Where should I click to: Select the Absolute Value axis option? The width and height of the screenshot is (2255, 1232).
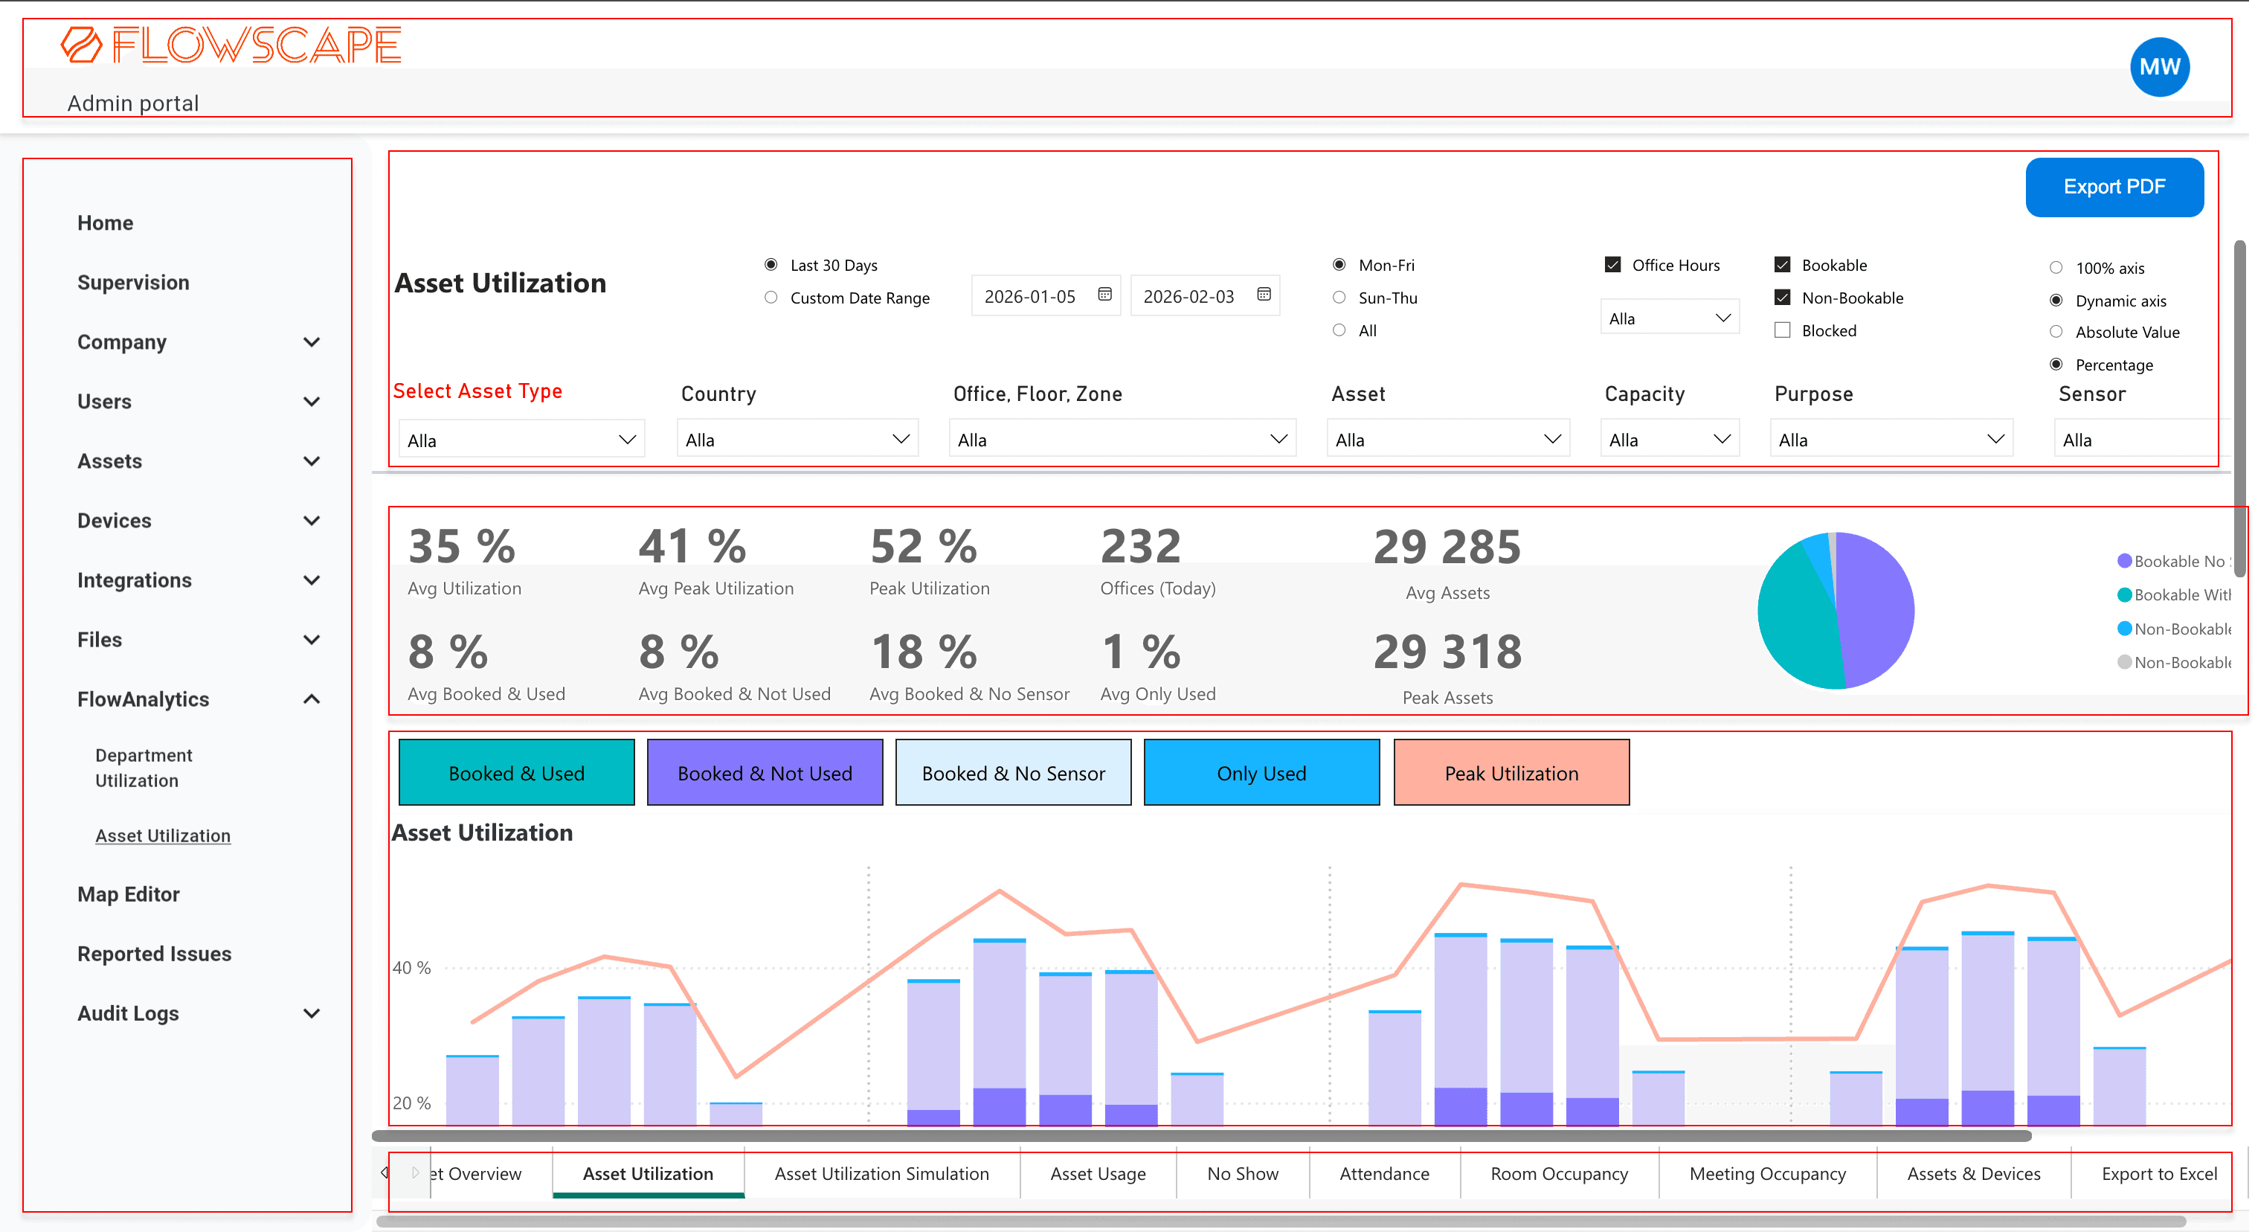click(x=2057, y=332)
